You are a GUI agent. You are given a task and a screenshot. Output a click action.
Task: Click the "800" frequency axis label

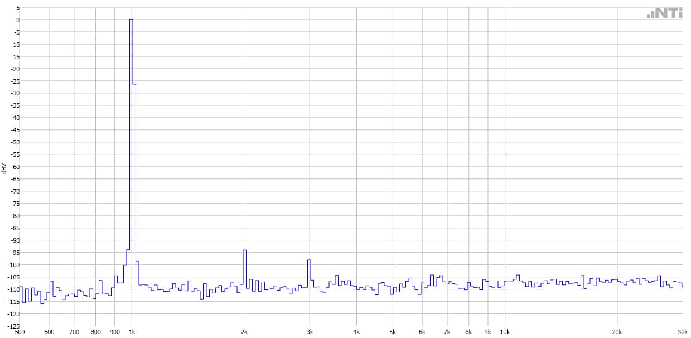(x=96, y=332)
